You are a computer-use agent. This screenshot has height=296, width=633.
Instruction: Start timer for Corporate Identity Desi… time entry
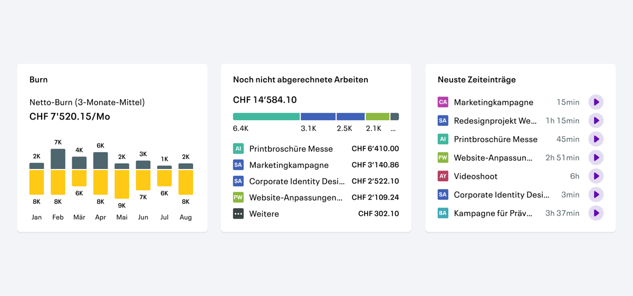tap(596, 194)
